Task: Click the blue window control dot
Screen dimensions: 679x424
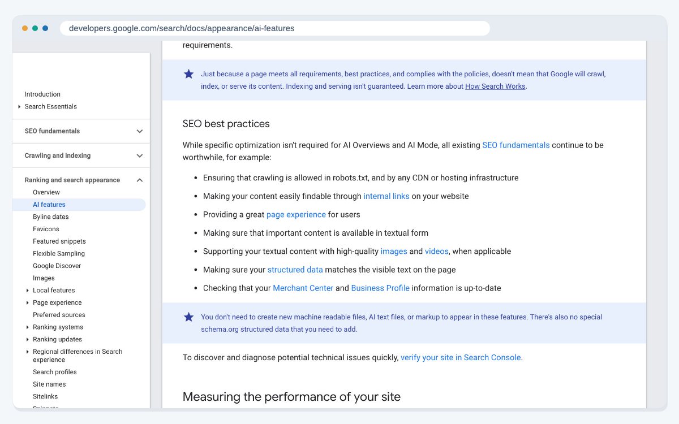Action: point(45,28)
